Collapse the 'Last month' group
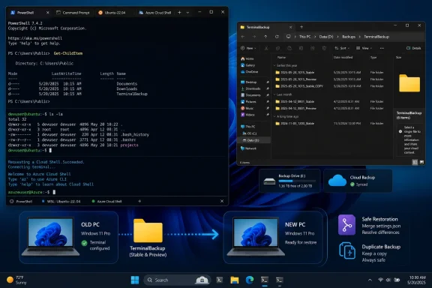Viewport: 432px width, 288px height. point(274,94)
